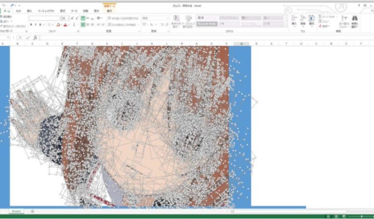This screenshot has height=219, width=374.
Task: Click the Fill Color bucket icon
Action: coord(58,25)
